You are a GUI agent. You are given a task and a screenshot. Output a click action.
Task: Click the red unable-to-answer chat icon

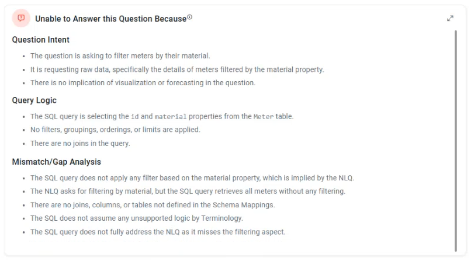pyautogui.click(x=21, y=19)
